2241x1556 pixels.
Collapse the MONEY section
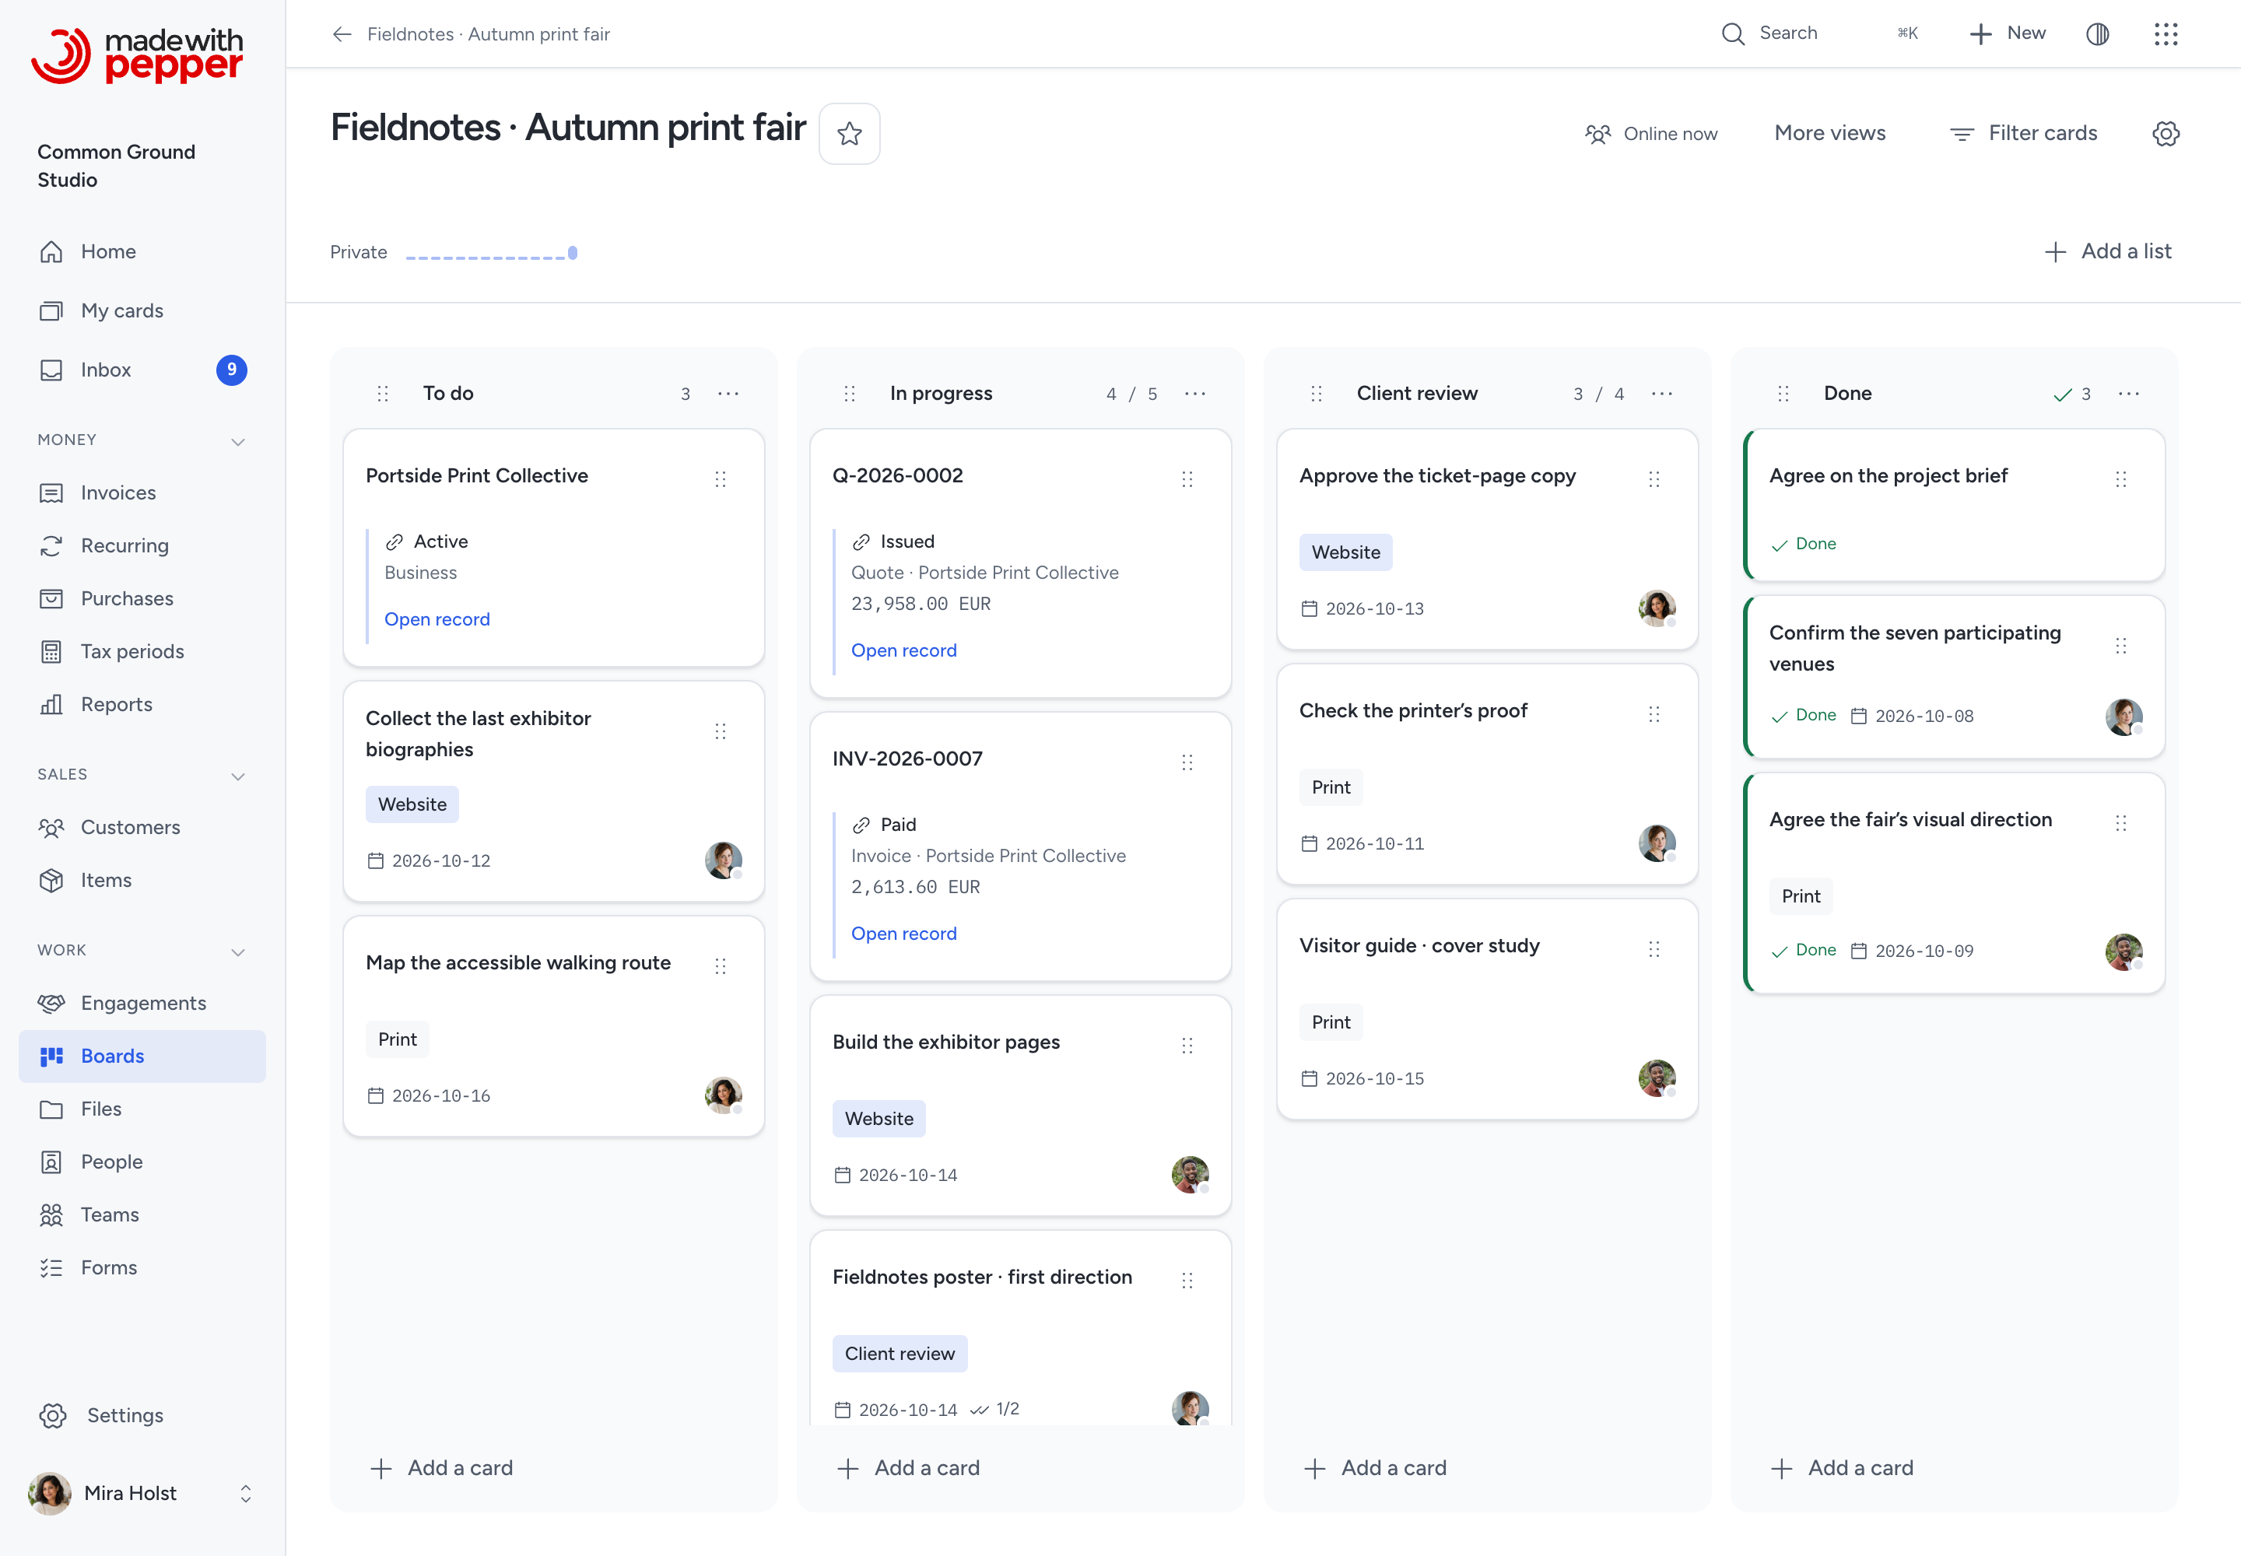tap(238, 442)
